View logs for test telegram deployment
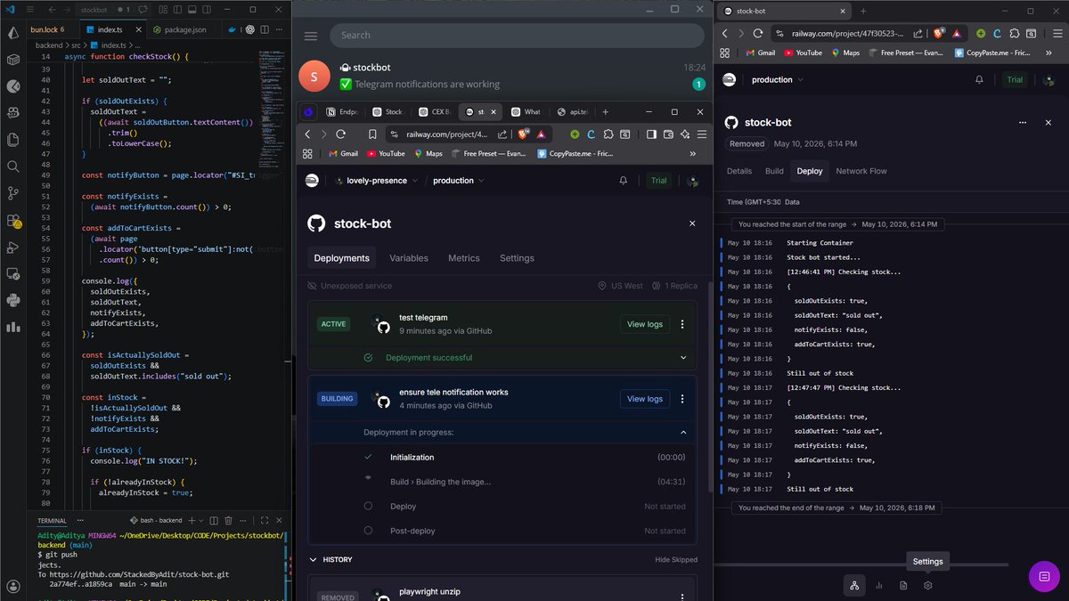 point(645,324)
